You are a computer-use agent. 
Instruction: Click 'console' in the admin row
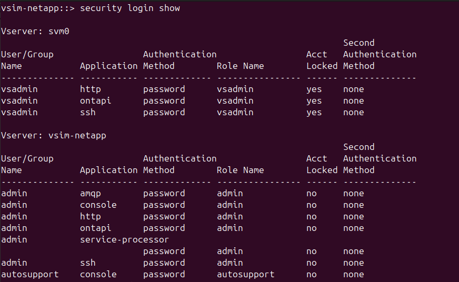coord(98,205)
